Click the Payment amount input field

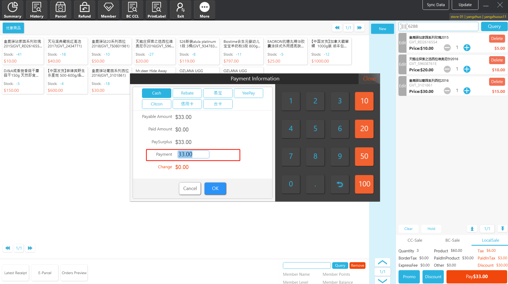[x=193, y=154]
